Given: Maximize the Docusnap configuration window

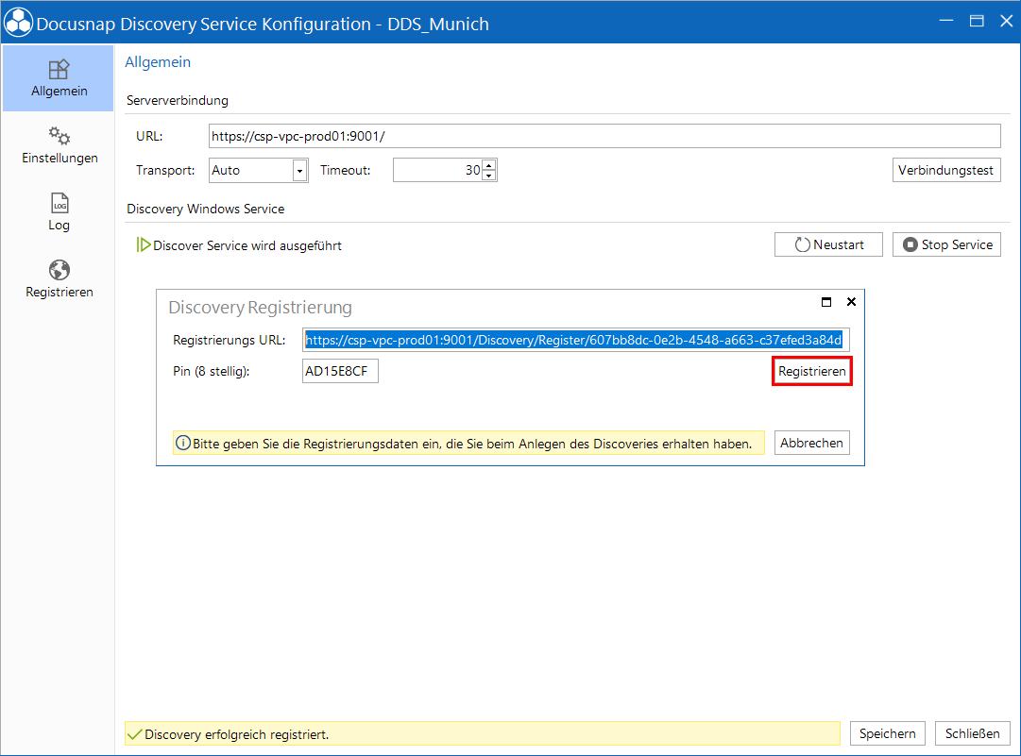Looking at the screenshot, I should [977, 21].
